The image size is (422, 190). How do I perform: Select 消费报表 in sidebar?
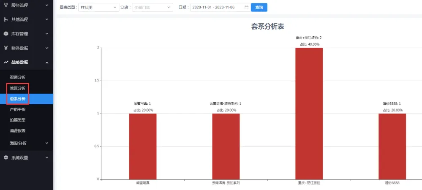point(18,130)
